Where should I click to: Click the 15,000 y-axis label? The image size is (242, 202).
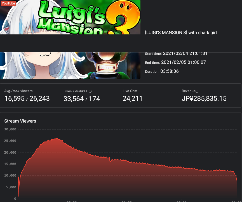10,164
